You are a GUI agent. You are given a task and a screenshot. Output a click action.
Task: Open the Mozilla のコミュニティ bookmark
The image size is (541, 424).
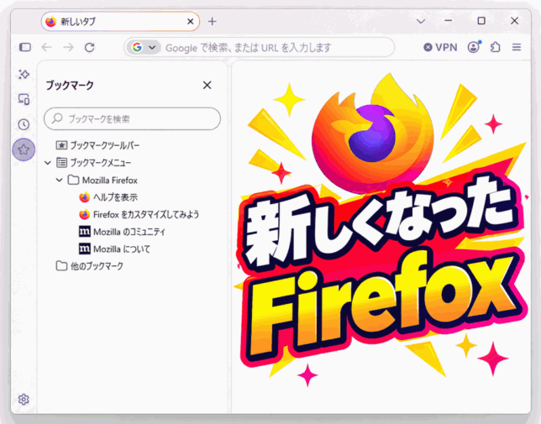click(x=122, y=232)
